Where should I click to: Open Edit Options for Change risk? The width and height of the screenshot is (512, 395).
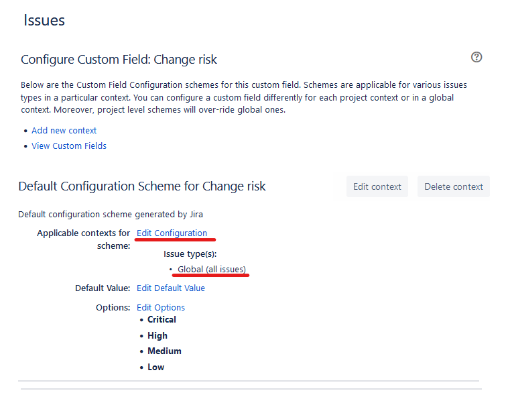(161, 308)
